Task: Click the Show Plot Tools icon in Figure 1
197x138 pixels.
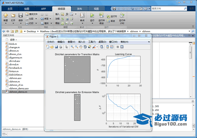Action: [x=122, y=47]
